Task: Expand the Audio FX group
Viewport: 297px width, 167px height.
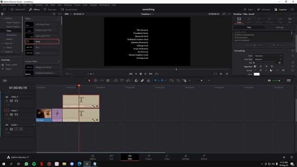Action: coord(2,51)
